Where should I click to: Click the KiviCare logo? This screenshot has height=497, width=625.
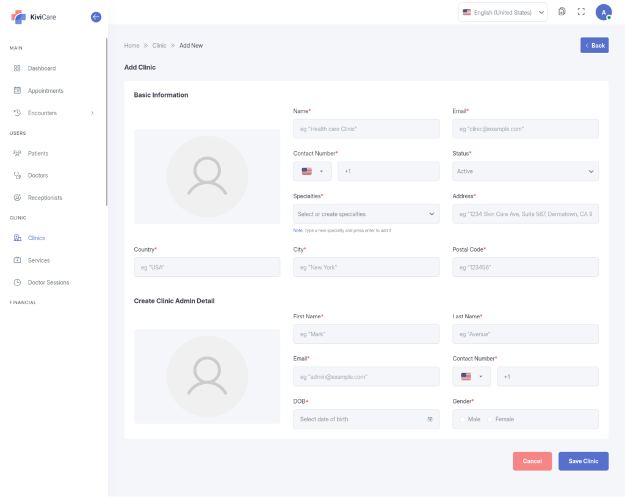(34, 17)
